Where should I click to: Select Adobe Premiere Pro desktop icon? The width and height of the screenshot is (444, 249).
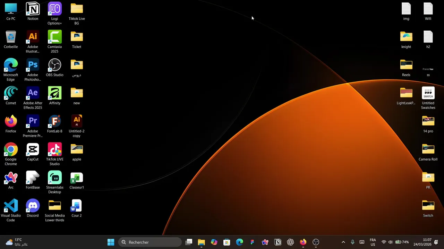33,126
